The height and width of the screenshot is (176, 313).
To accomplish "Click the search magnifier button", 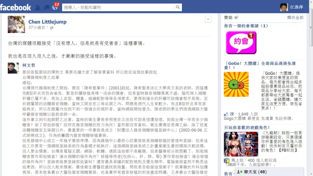I will pos(178,7).
